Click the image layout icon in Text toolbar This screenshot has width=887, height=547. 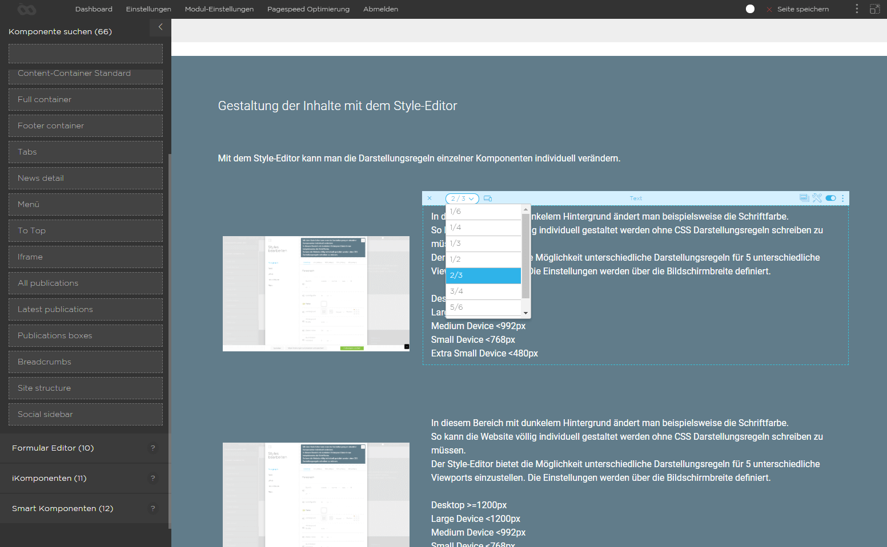coord(804,198)
